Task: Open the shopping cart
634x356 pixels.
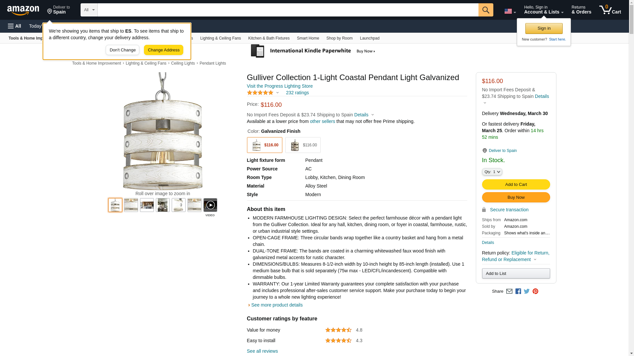Action: [610, 10]
